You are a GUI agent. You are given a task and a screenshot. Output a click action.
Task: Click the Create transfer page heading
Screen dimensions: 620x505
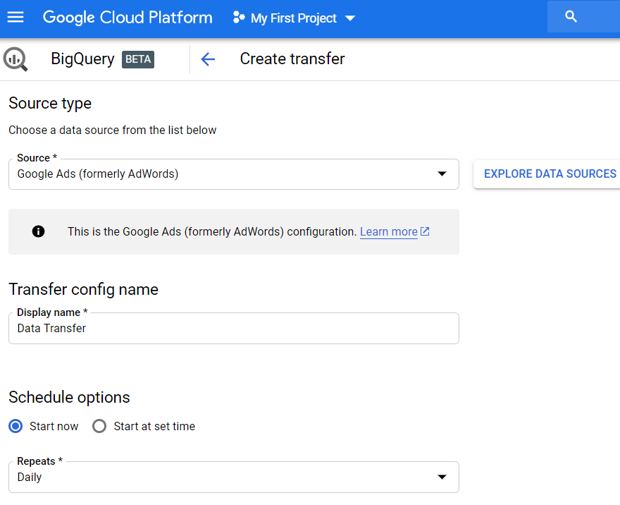pos(292,59)
